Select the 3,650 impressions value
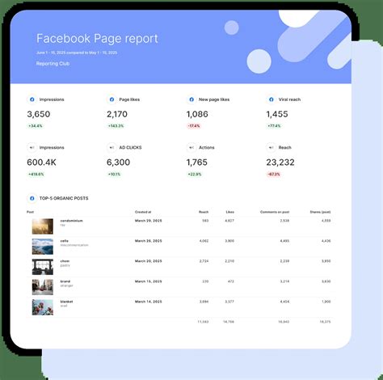This screenshot has width=383, height=380. pos(39,114)
